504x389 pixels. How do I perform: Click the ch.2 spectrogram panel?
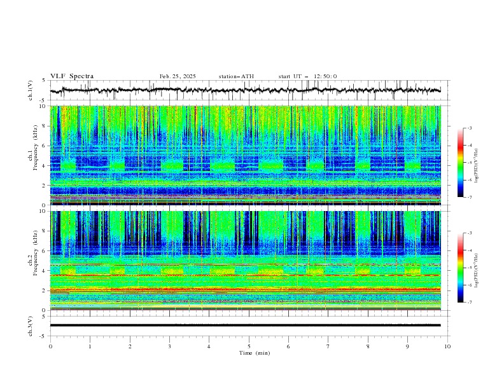click(x=246, y=261)
